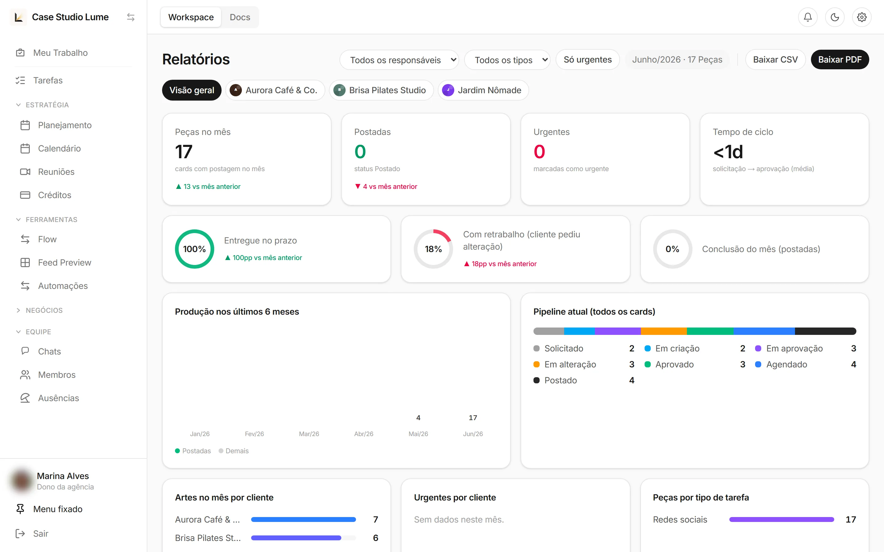The image size is (884, 552).
Task: Open Todos os tipos dropdown
Action: [x=507, y=60]
